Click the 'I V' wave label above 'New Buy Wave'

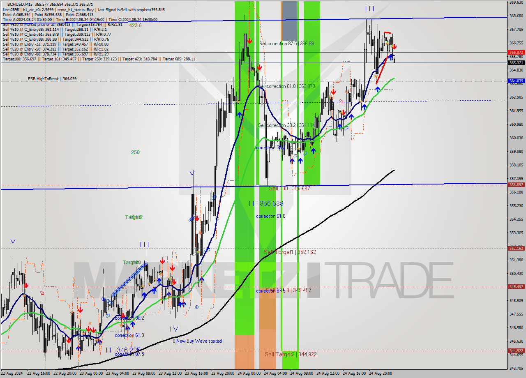click(x=174, y=329)
